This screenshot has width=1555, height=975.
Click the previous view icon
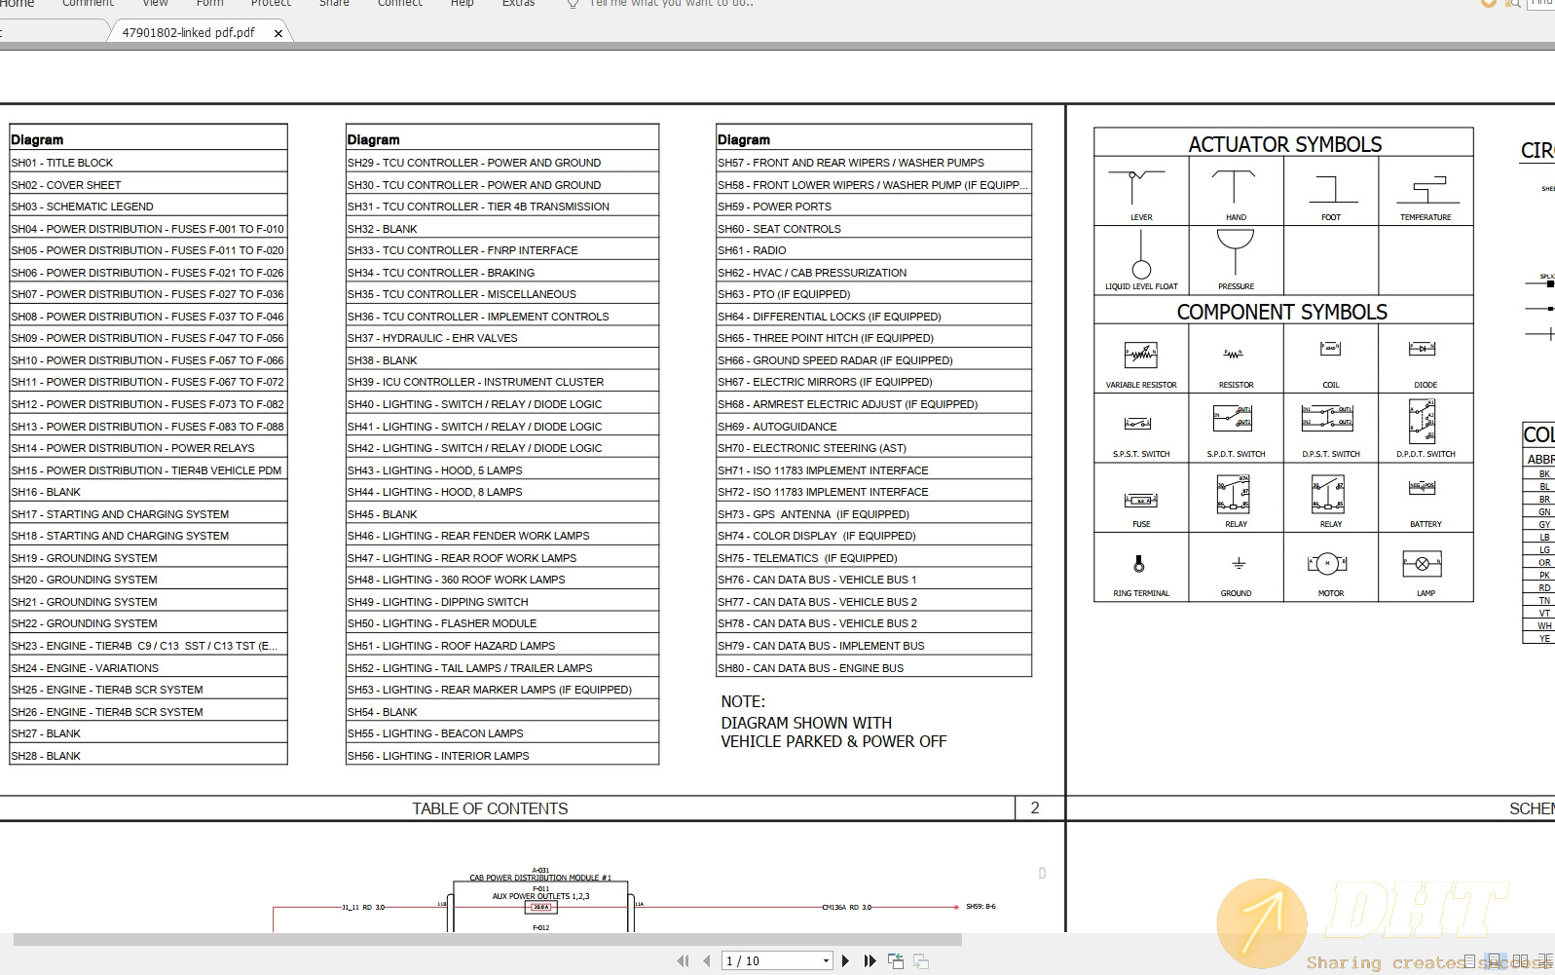[896, 961]
